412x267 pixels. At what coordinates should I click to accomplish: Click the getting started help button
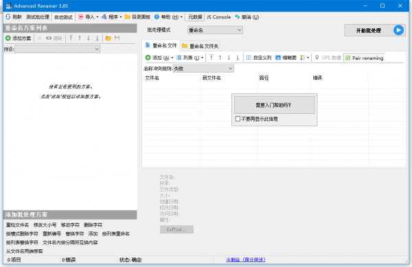[274, 105]
